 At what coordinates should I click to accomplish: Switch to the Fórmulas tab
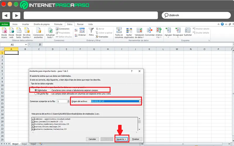(x=58, y=24)
